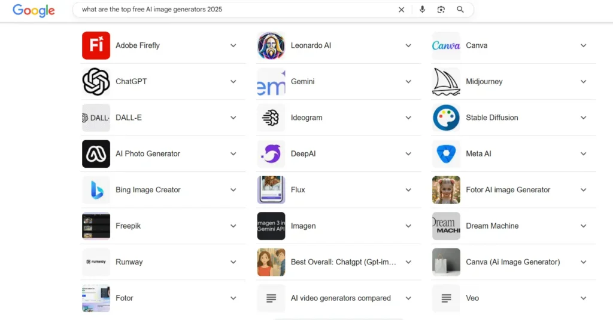This screenshot has width=613, height=320.
Task: Click the magnifying glass search button
Action: 460,10
